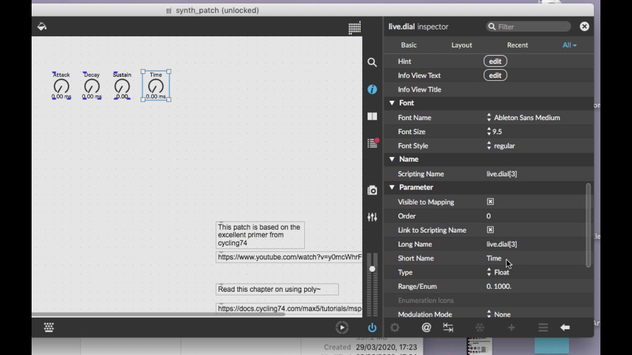The height and width of the screenshot is (355, 632).
Task: Switch to the Basic tab
Action: point(409,45)
